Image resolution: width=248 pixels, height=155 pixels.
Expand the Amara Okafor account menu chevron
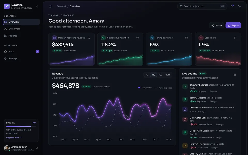(x=37, y=148)
